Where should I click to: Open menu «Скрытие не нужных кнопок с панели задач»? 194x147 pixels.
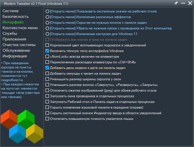(47, 23)
